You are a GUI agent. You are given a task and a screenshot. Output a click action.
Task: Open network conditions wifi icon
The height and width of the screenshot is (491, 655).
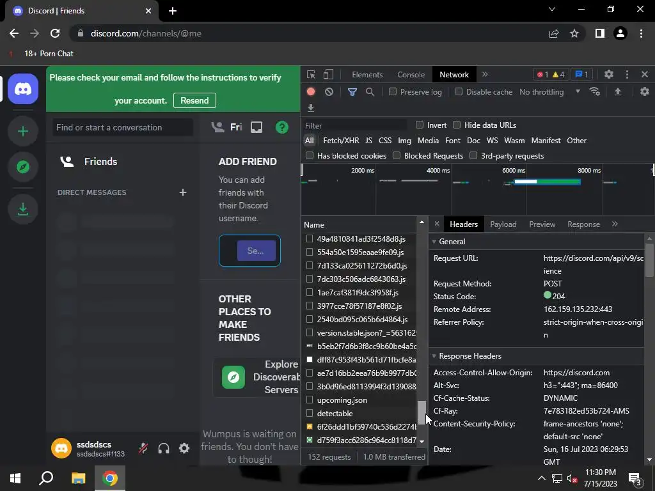[x=595, y=92]
